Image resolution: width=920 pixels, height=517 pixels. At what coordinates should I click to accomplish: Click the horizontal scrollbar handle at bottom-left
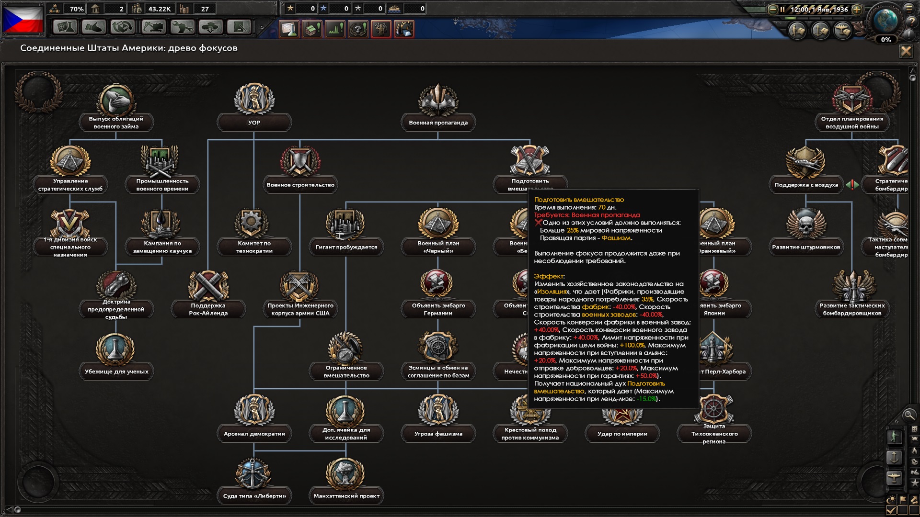(17, 510)
